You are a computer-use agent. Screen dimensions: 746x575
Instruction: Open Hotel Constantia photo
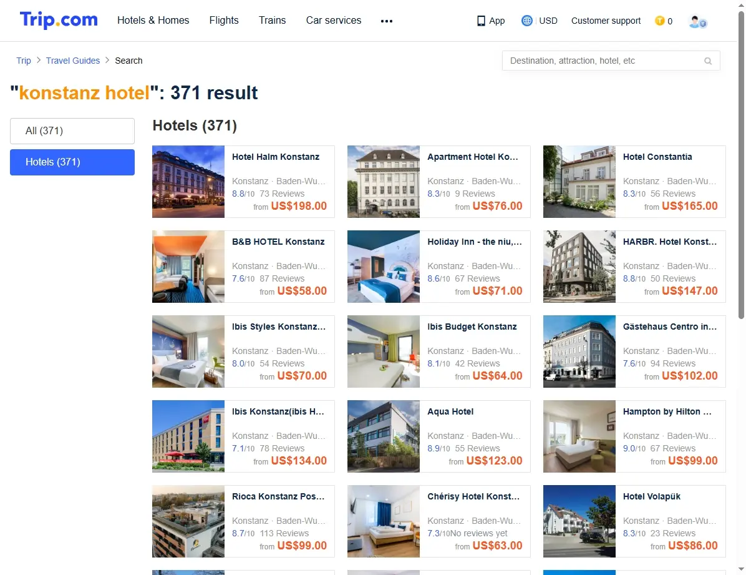[579, 182]
